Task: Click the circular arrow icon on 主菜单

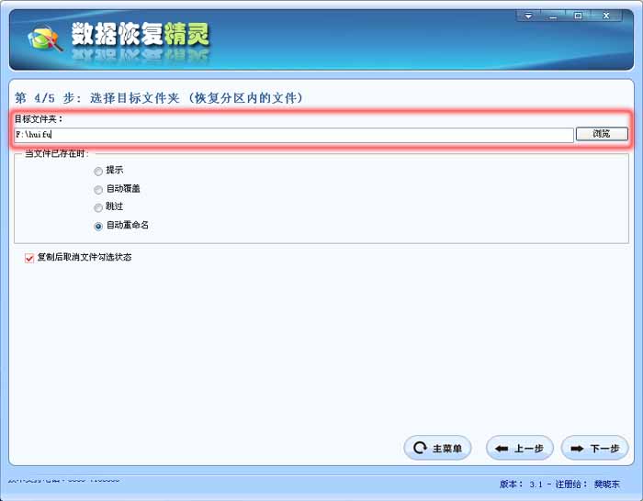Action: [420, 449]
